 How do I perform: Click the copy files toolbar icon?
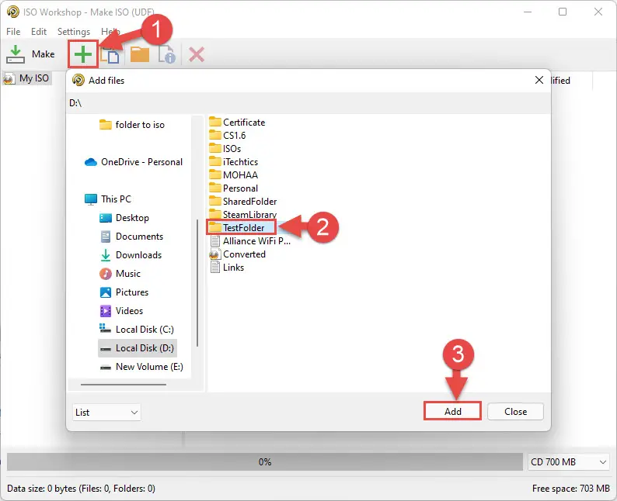click(110, 54)
